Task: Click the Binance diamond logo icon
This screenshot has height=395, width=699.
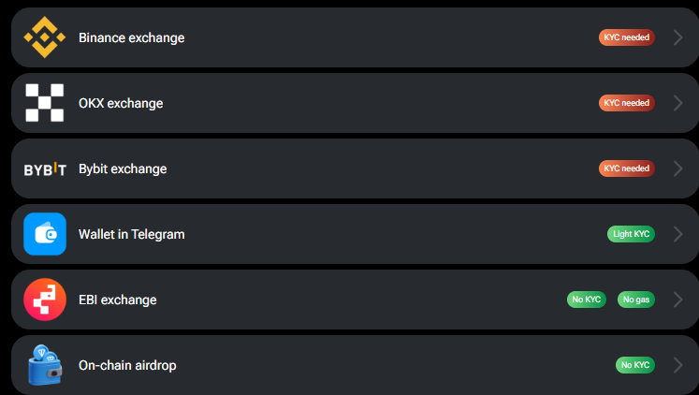Action: tap(45, 37)
